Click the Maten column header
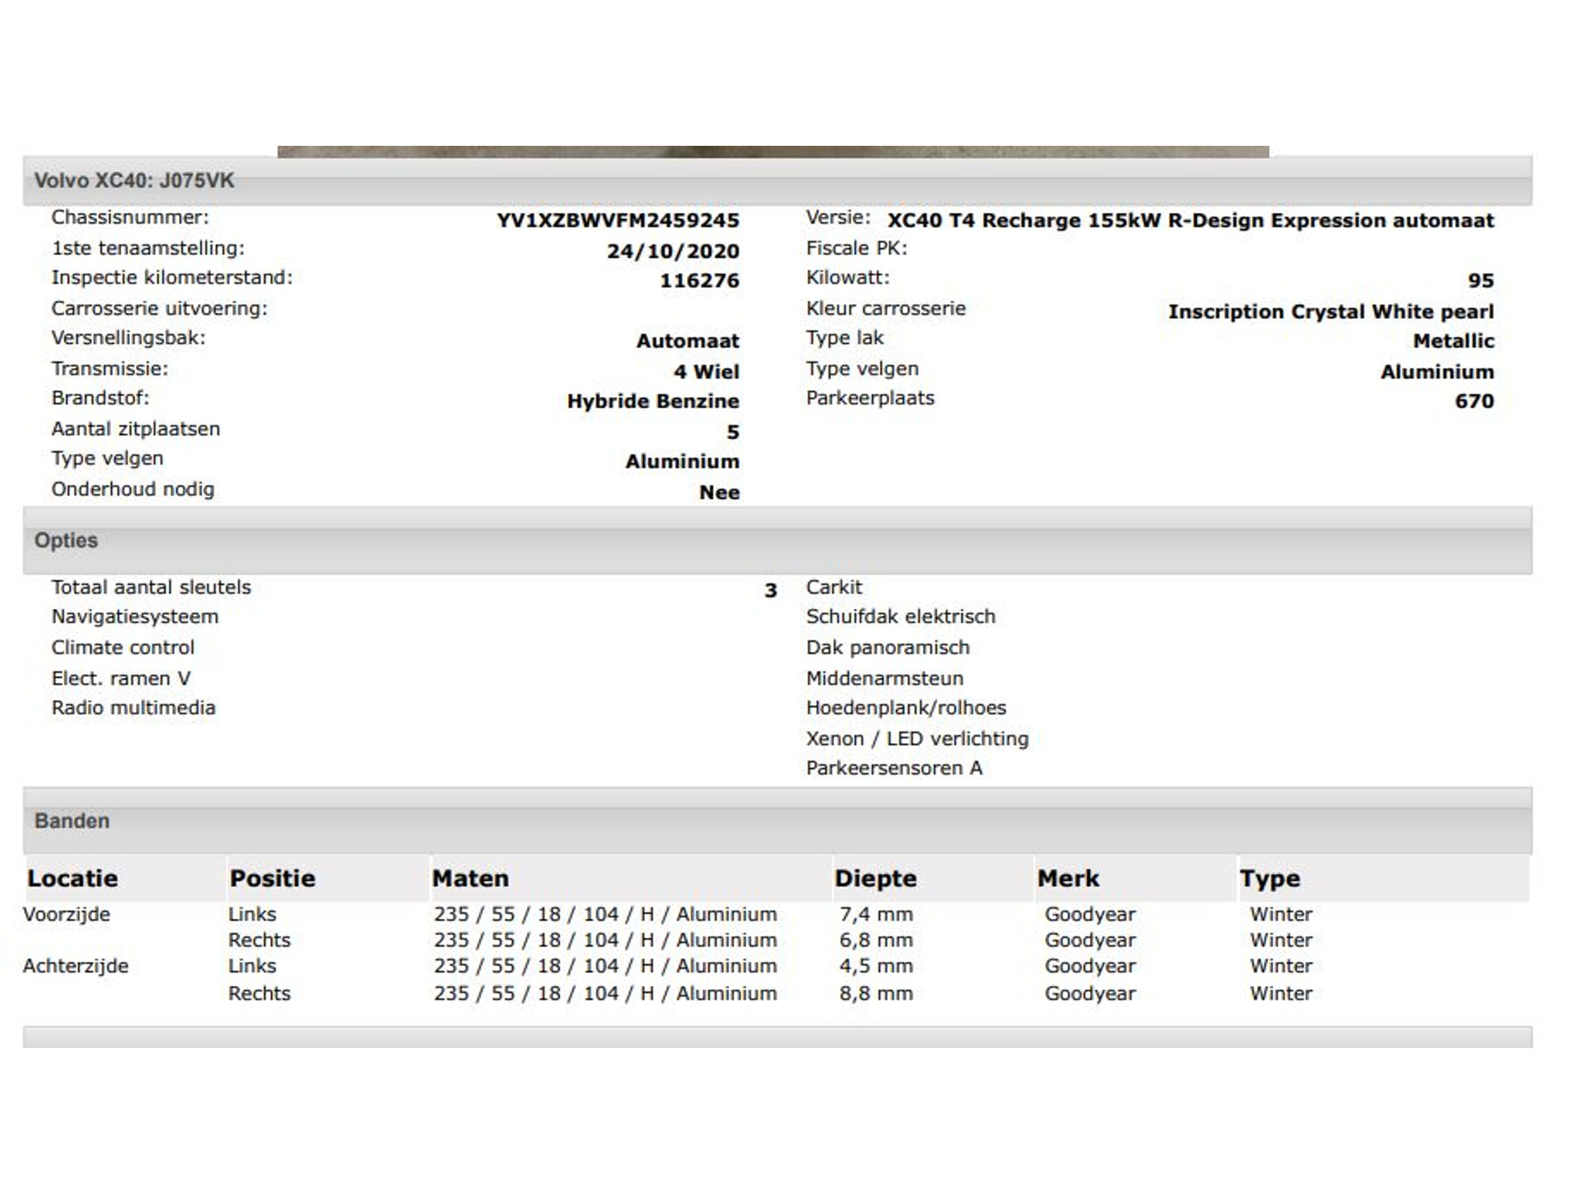 [x=471, y=878]
